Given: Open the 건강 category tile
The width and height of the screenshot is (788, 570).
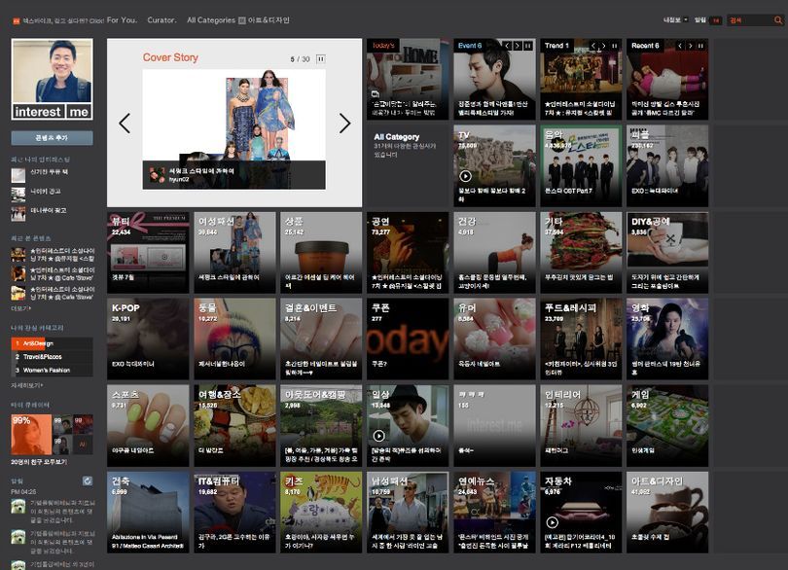Looking at the screenshot, I should tap(494, 252).
